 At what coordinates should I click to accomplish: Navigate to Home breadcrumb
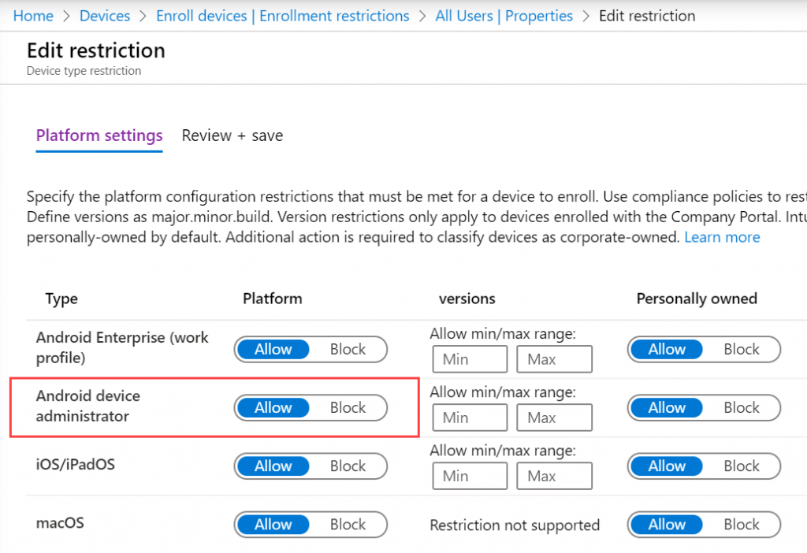point(33,15)
